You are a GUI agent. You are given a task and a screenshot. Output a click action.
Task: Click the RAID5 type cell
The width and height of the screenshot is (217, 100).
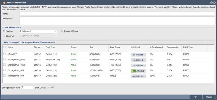[x=186, y=70]
